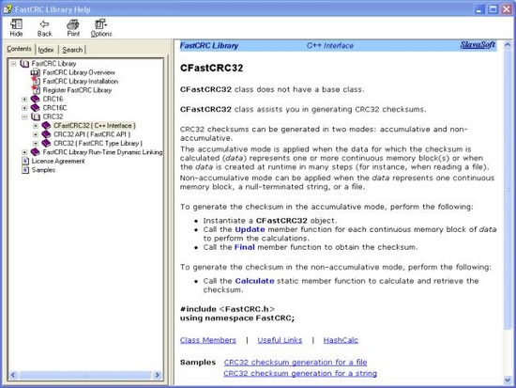Open the Class Members link
The width and height of the screenshot is (516, 388).
pos(208,340)
